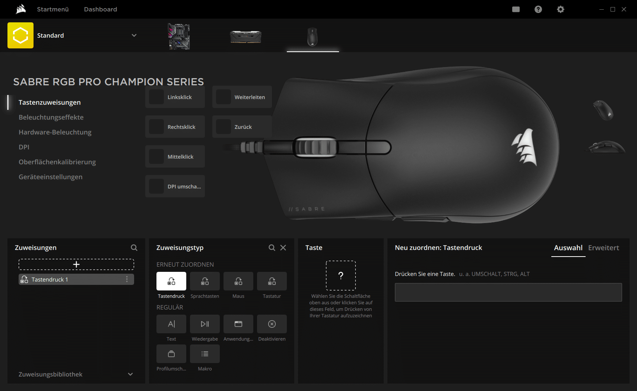Add a new assignment with plus button
Screen dimensions: 637x391
coord(76,264)
